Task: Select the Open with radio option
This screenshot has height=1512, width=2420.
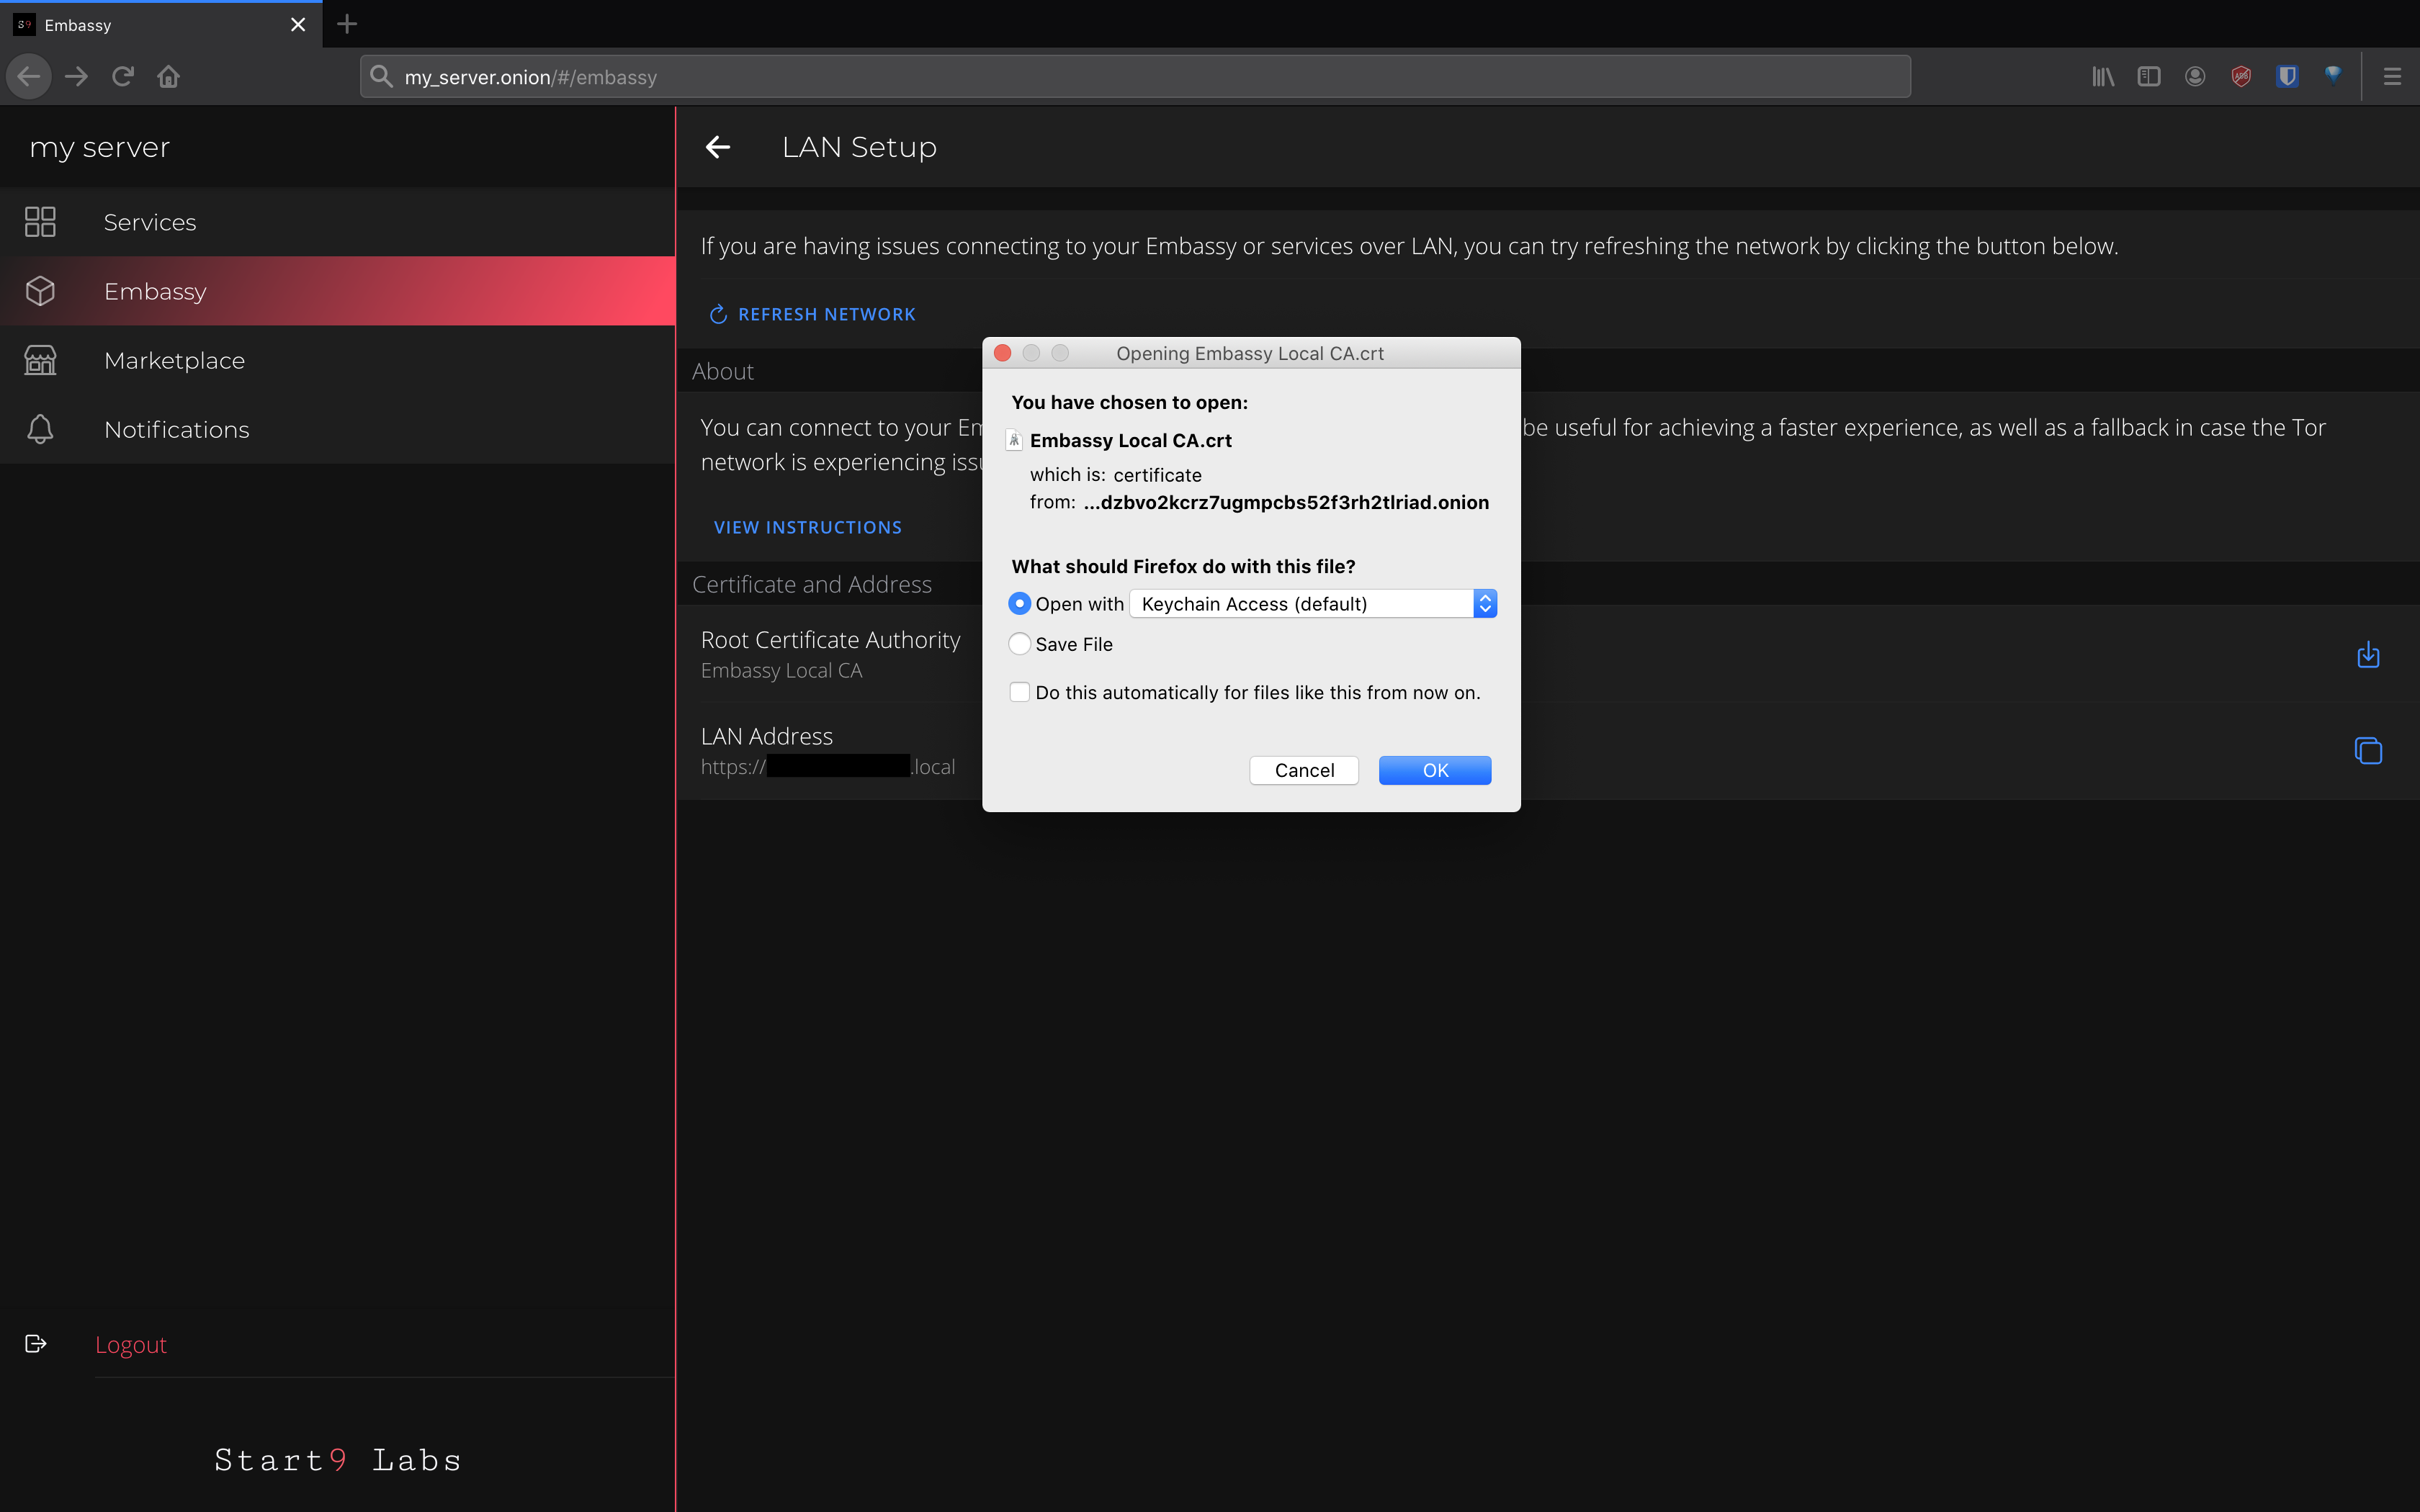Action: coord(1019,604)
